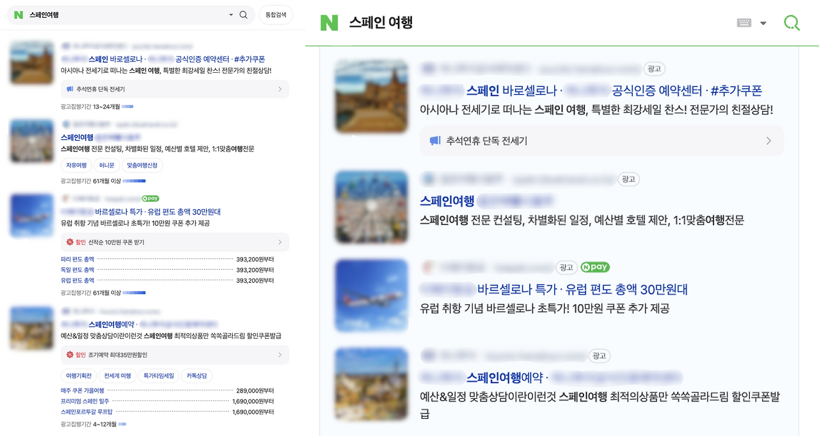Image resolution: width=819 pixels, height=436 pixels.
Task: Click airplane thumbnail in right panel
Action: coord(371,295)
